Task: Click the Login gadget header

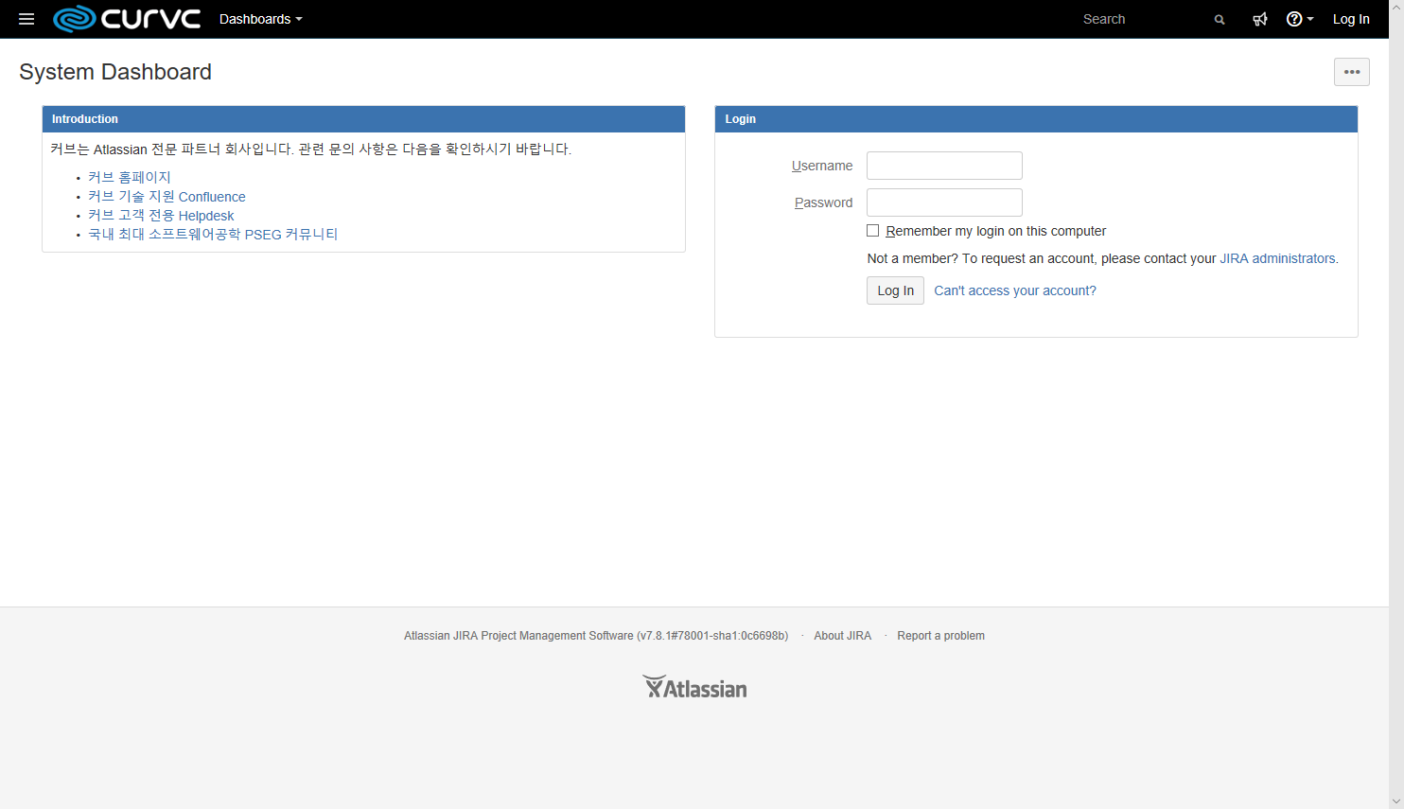Action: coord(1036,119)
